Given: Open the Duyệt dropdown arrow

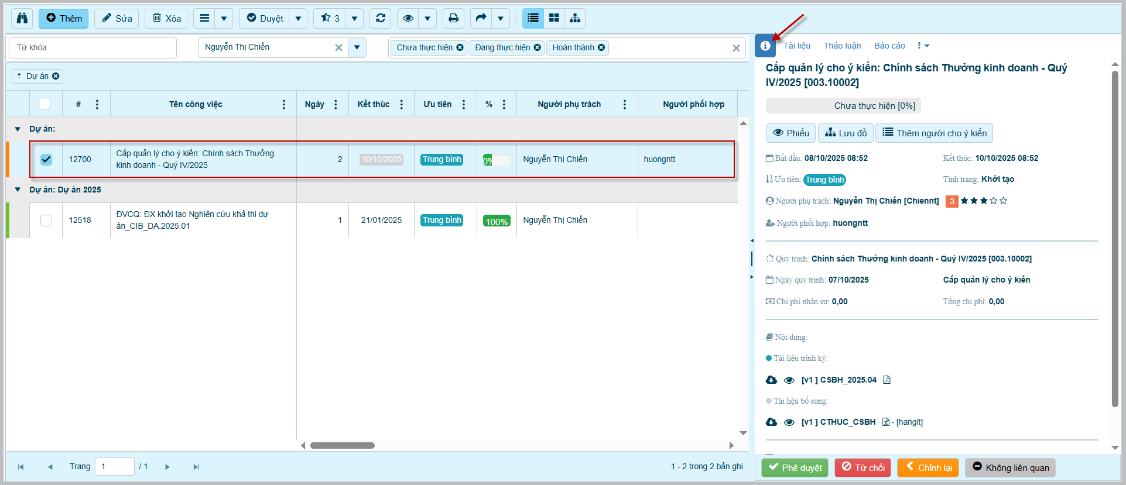Looking at the screenshot, I should 298,18.
